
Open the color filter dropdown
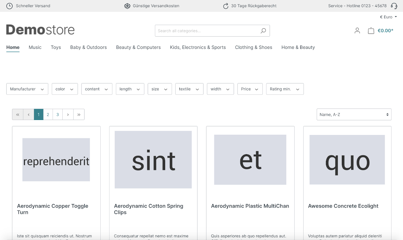pyautogui.click(x=64, y=89)
